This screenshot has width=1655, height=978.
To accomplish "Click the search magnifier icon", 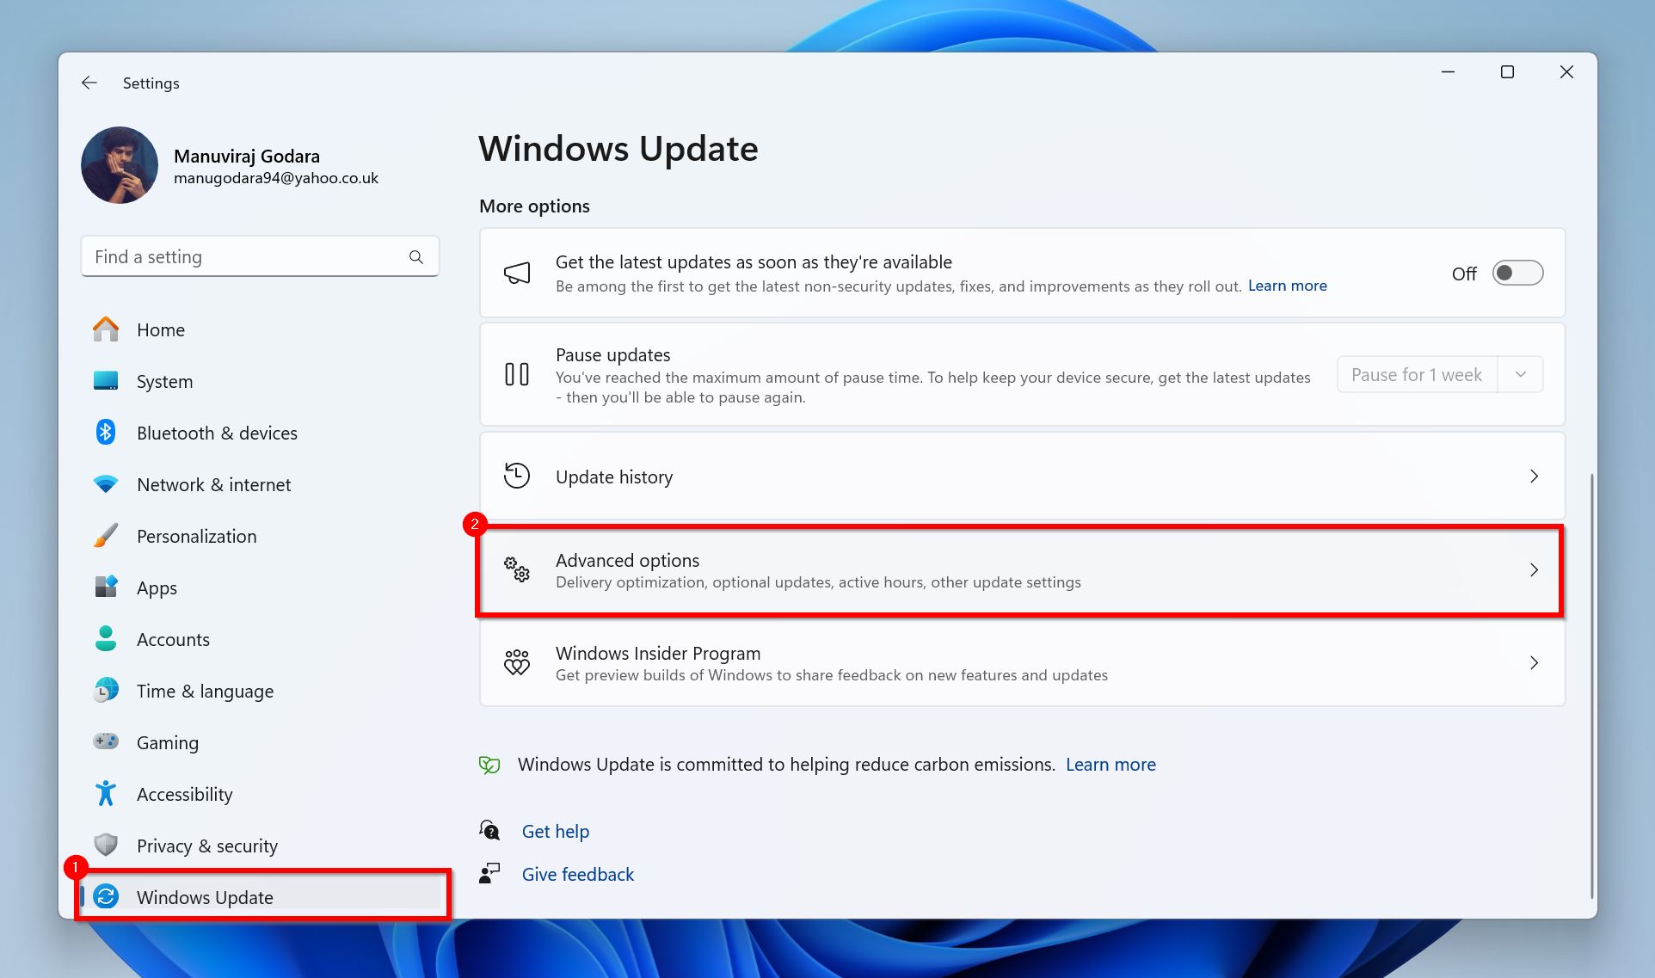I will pyautogui.click(x=416, y=257).
